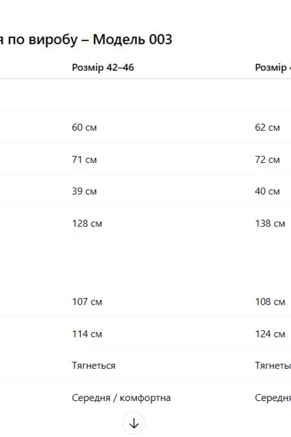Screen dimensions: 291x437
Task: Select the 62 см cell
Action: [x=267, y=127]
